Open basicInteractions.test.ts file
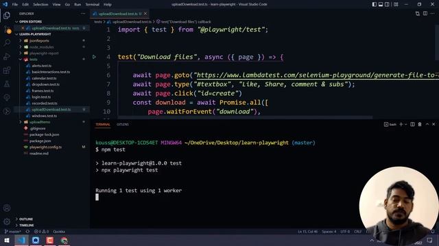The height and width of the screenshot is (246, 439). pyautogui.click(x=51, y=72)
